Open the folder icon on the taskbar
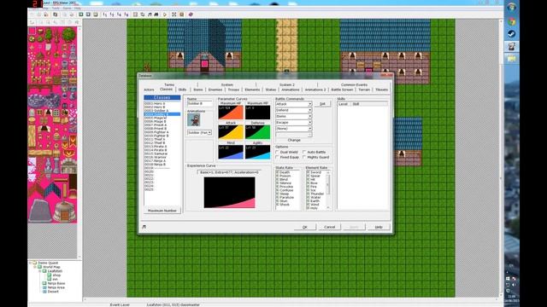The width and height of the screenshot is (547, 307). click(x=512, y=59)
